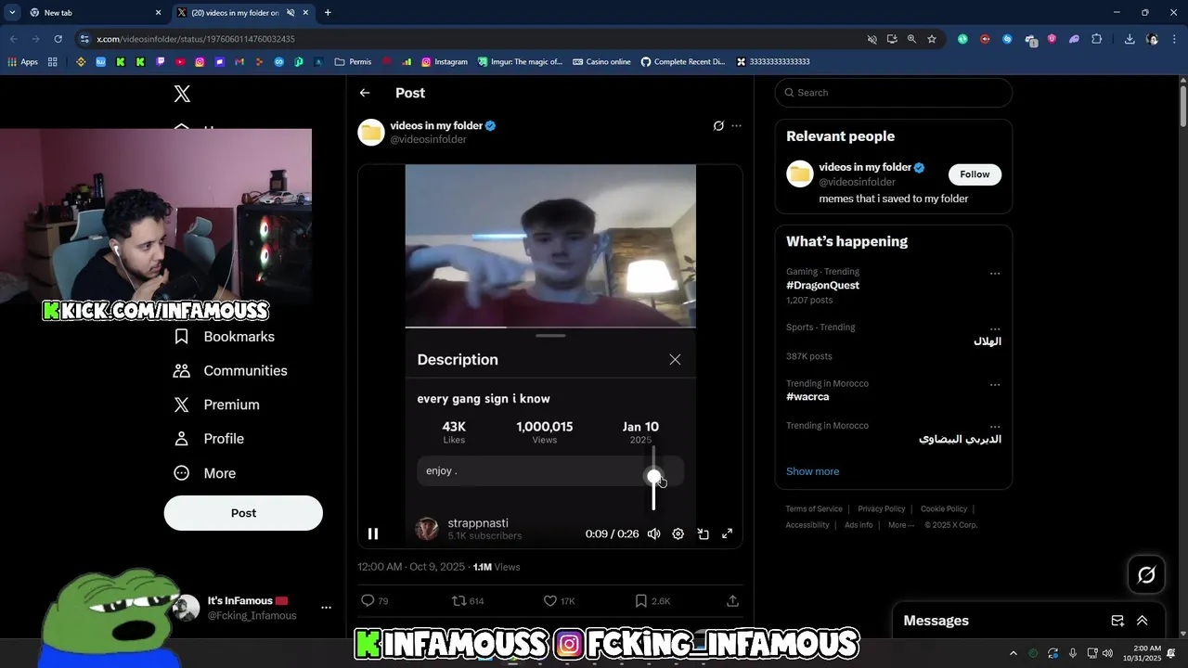The width and height of the screenshot is (1188, 668).
Task: Open the floating Grok button
Action: coord(1146,575)
